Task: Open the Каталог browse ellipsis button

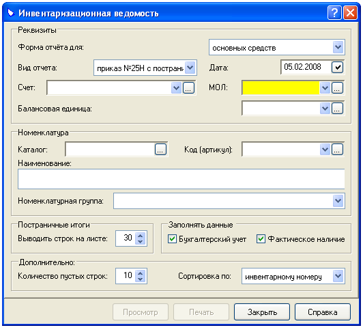Action: 160,149
